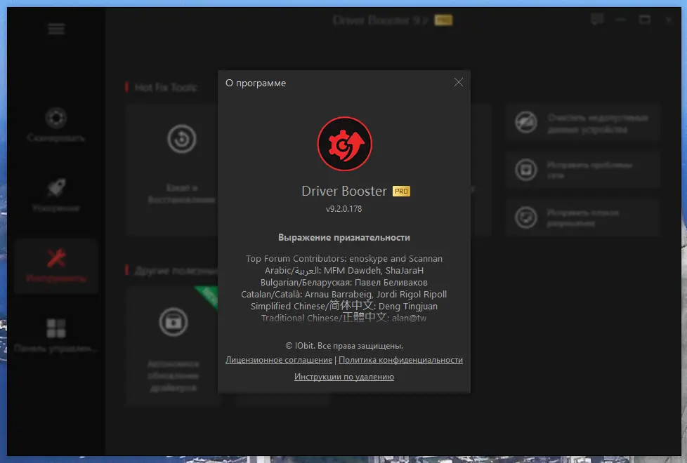Click the Исправить плохое разрешение icon
Image resolution: width=687 pixels, height=463 pixels.
525,217
